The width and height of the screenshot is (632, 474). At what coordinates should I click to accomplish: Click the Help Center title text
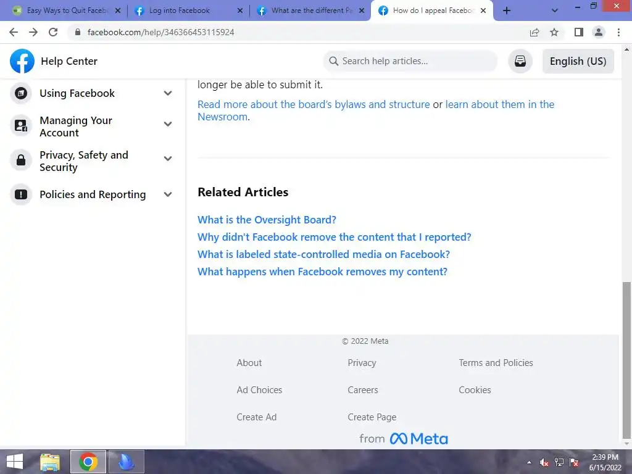coord(69,61)
